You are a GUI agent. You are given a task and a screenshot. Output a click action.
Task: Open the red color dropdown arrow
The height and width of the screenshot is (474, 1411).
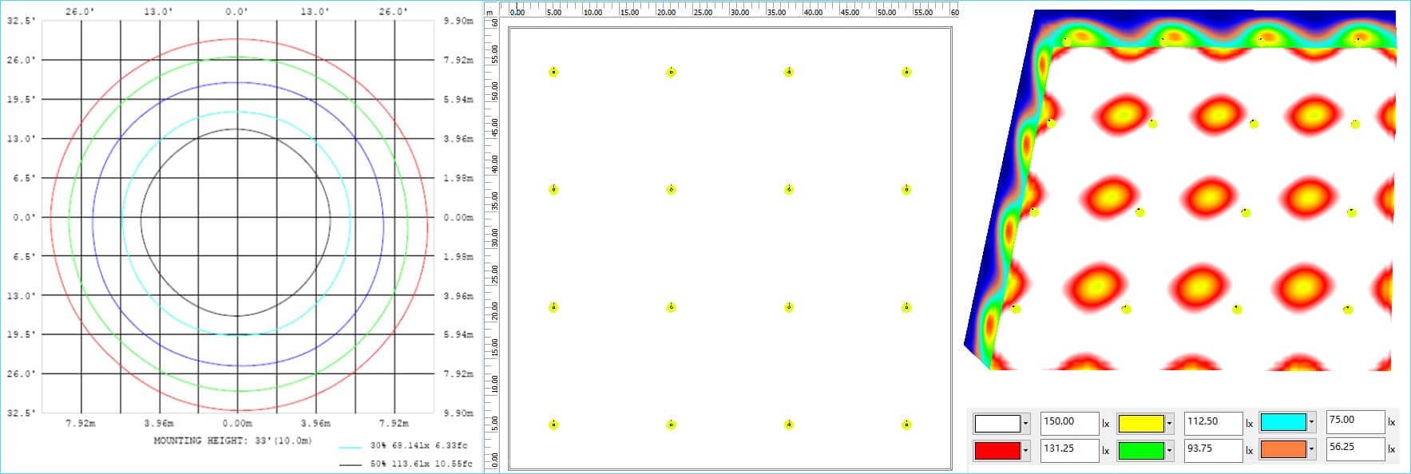[1025, 450]
